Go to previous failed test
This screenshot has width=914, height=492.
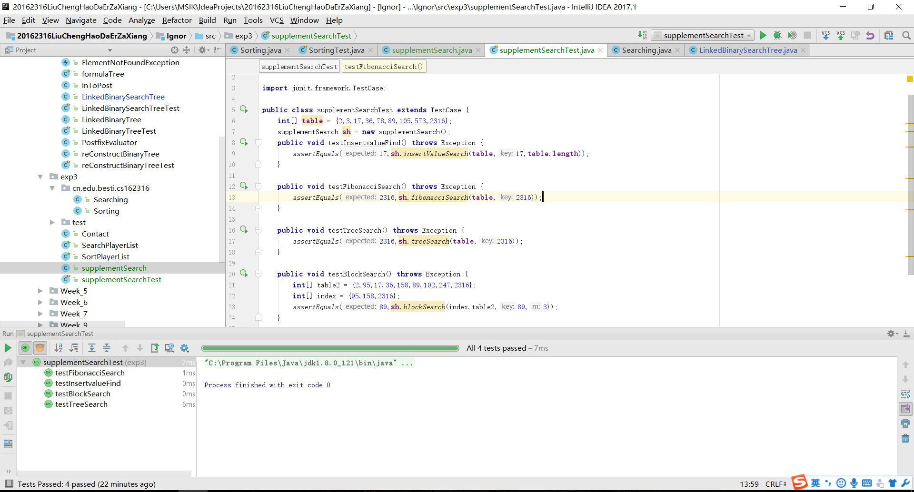click(125, 348)
